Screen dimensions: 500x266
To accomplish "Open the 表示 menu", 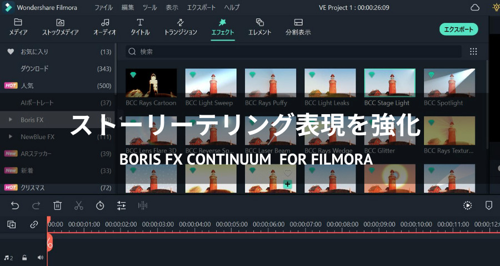I will click(x=172, y=8).
